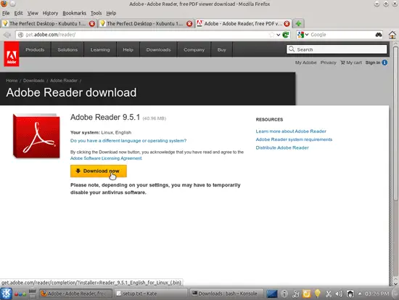Open the KDE application launcher
Screen dimensions: 399x300
pos(6,293)
